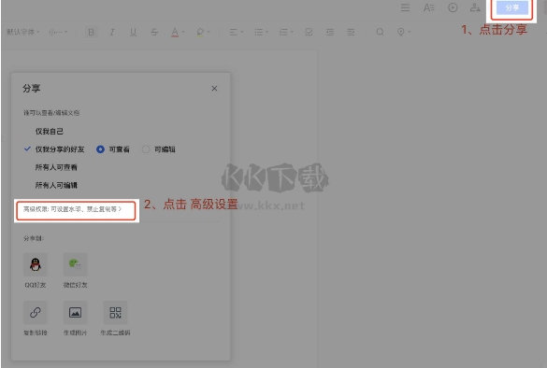Select the 仅我分享的好友 permission option
This screenshot has width=547, height=368.
60,149
